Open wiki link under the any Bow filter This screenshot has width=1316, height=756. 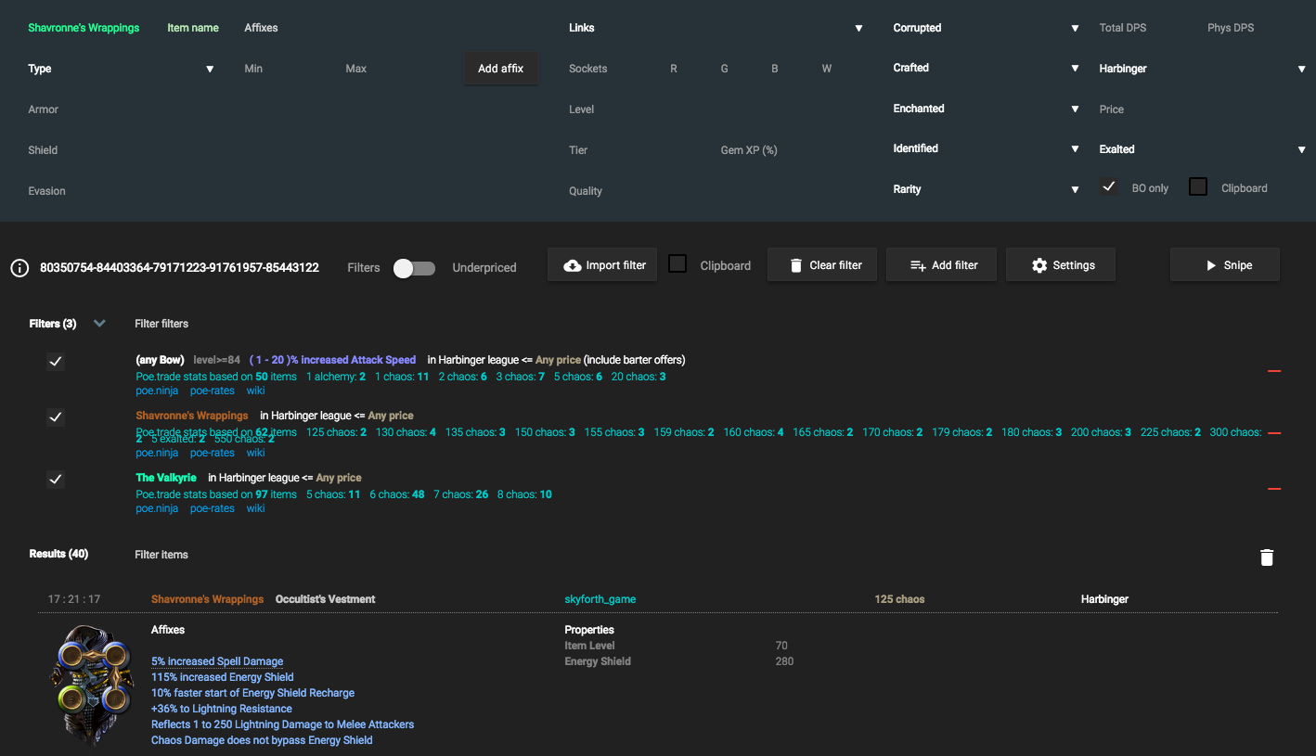point(255,391)
